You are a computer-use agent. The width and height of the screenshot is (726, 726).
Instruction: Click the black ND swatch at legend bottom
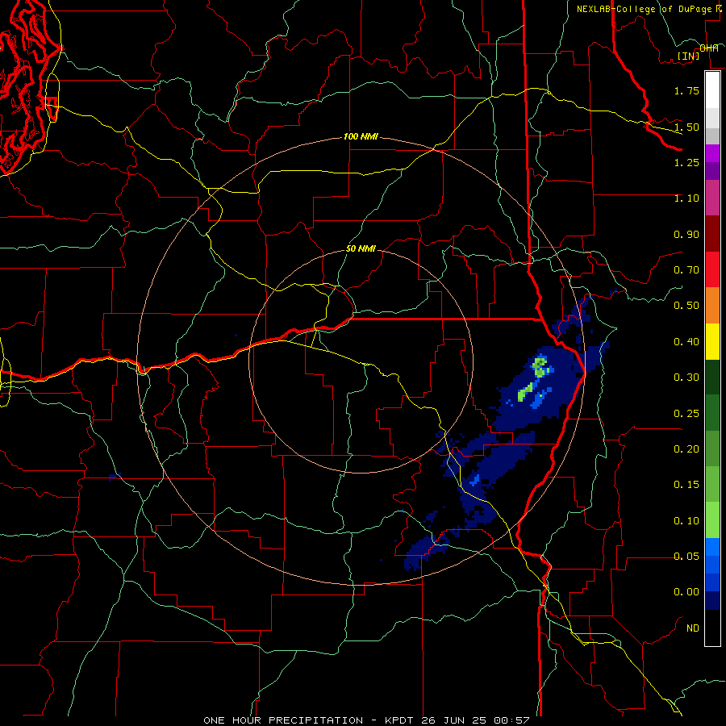[712, 628]
